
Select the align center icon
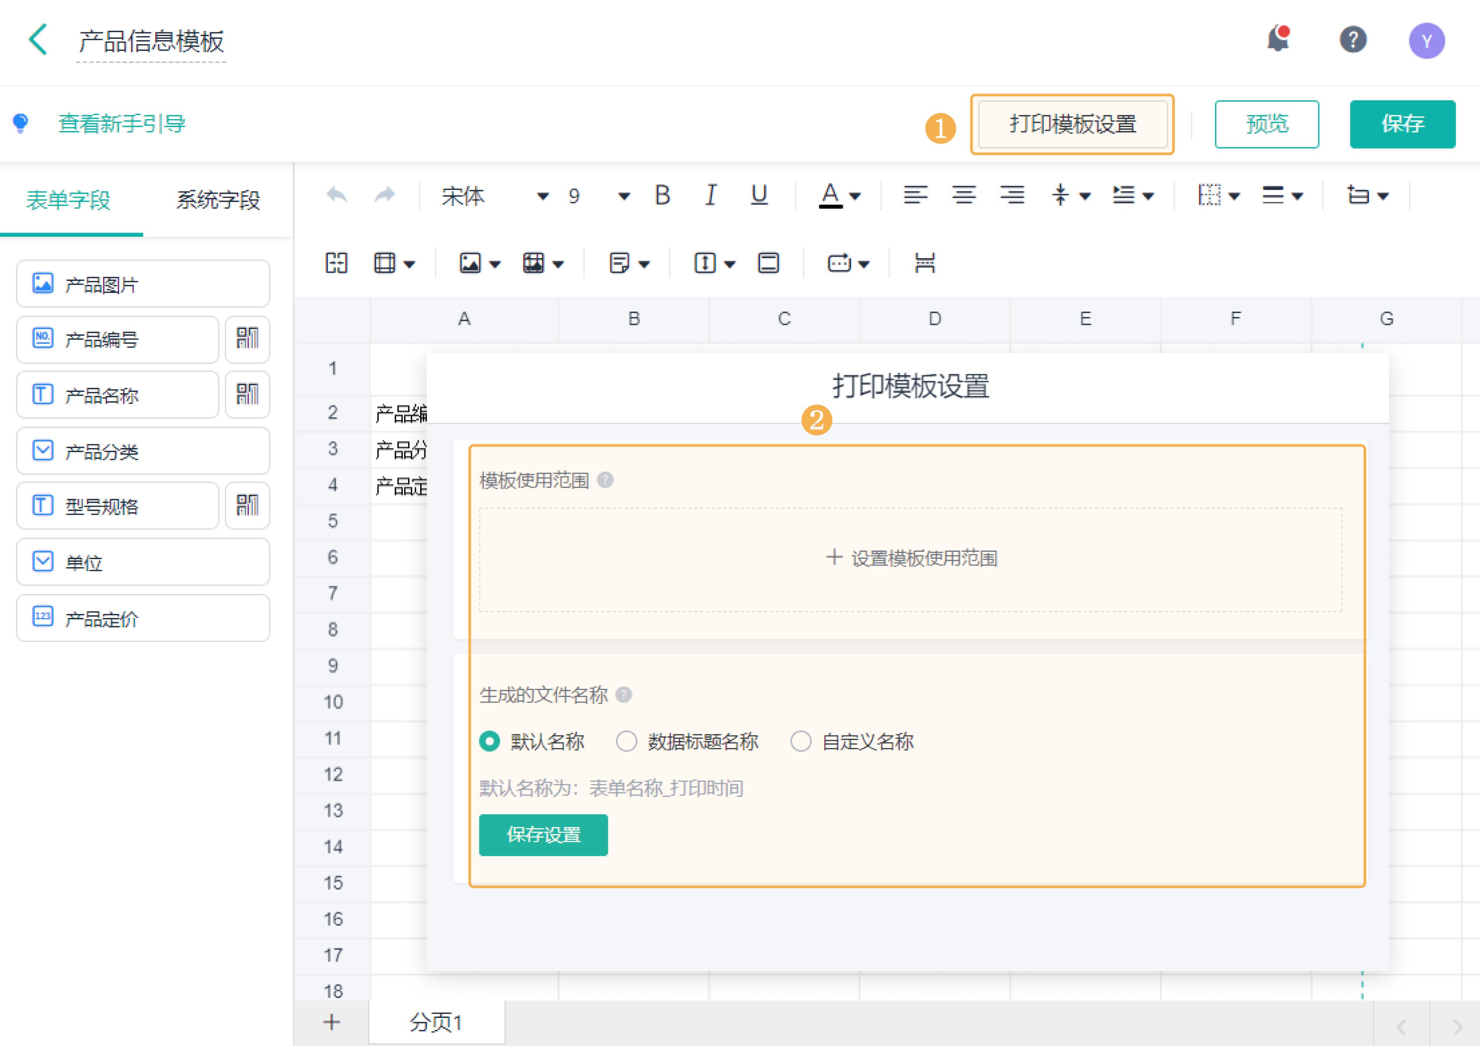964,196
